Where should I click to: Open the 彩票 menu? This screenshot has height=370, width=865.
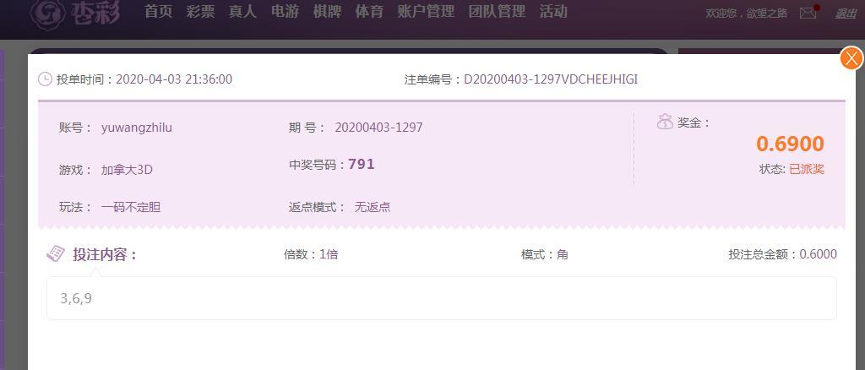click(x=201, y=12)
